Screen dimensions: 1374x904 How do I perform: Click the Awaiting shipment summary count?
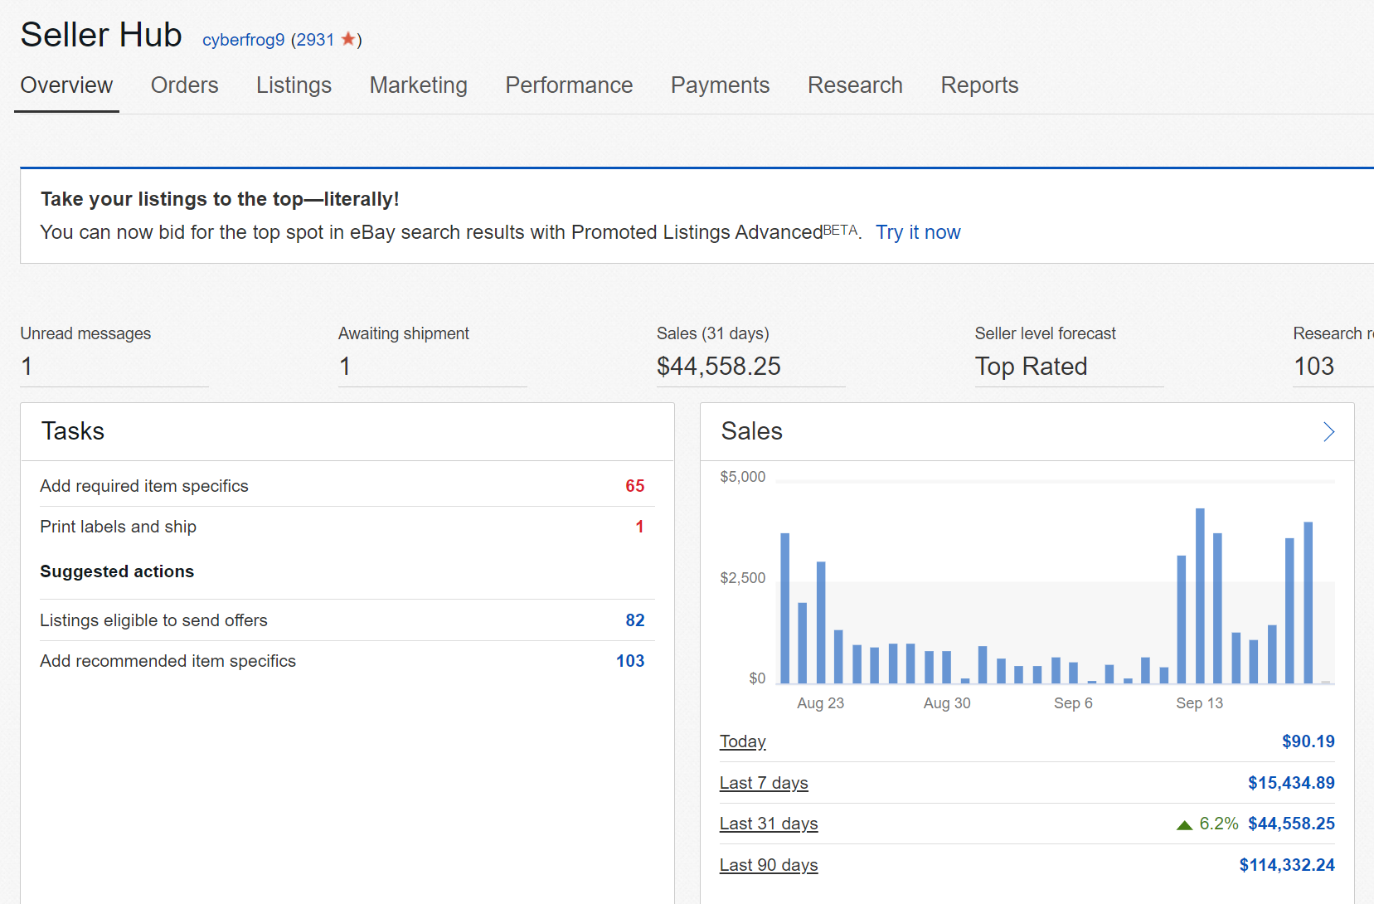point(345,367)
